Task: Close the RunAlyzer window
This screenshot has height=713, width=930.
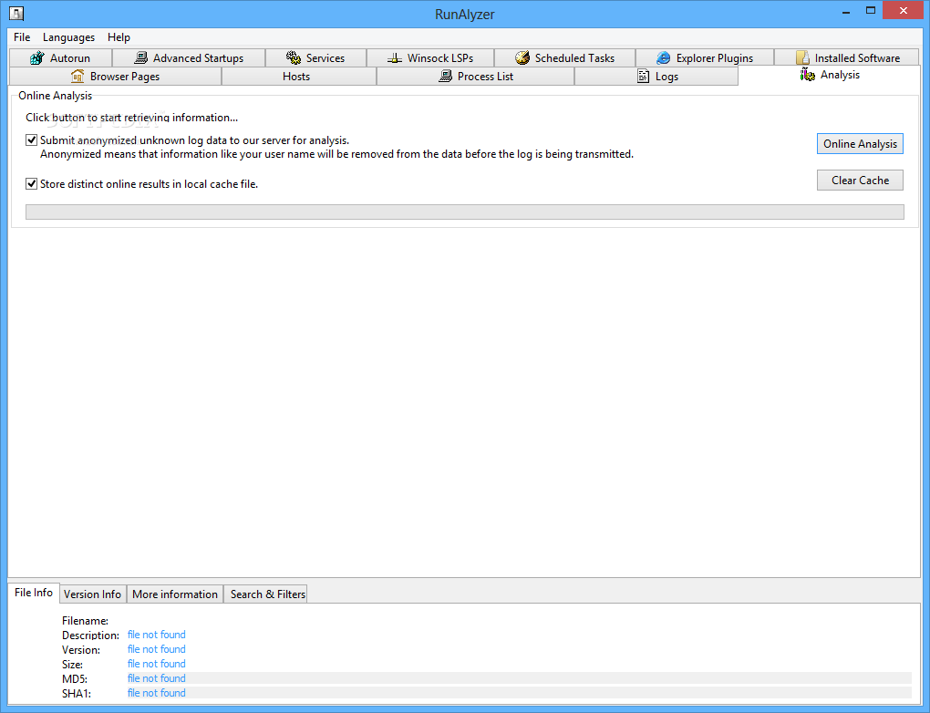Action: (x=904, y=11)
